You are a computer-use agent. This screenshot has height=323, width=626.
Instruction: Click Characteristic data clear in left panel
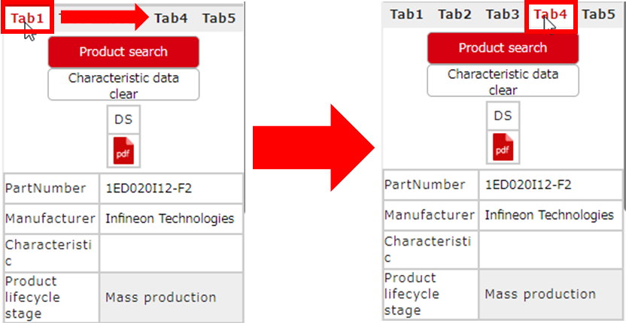(x=123, y=86)
